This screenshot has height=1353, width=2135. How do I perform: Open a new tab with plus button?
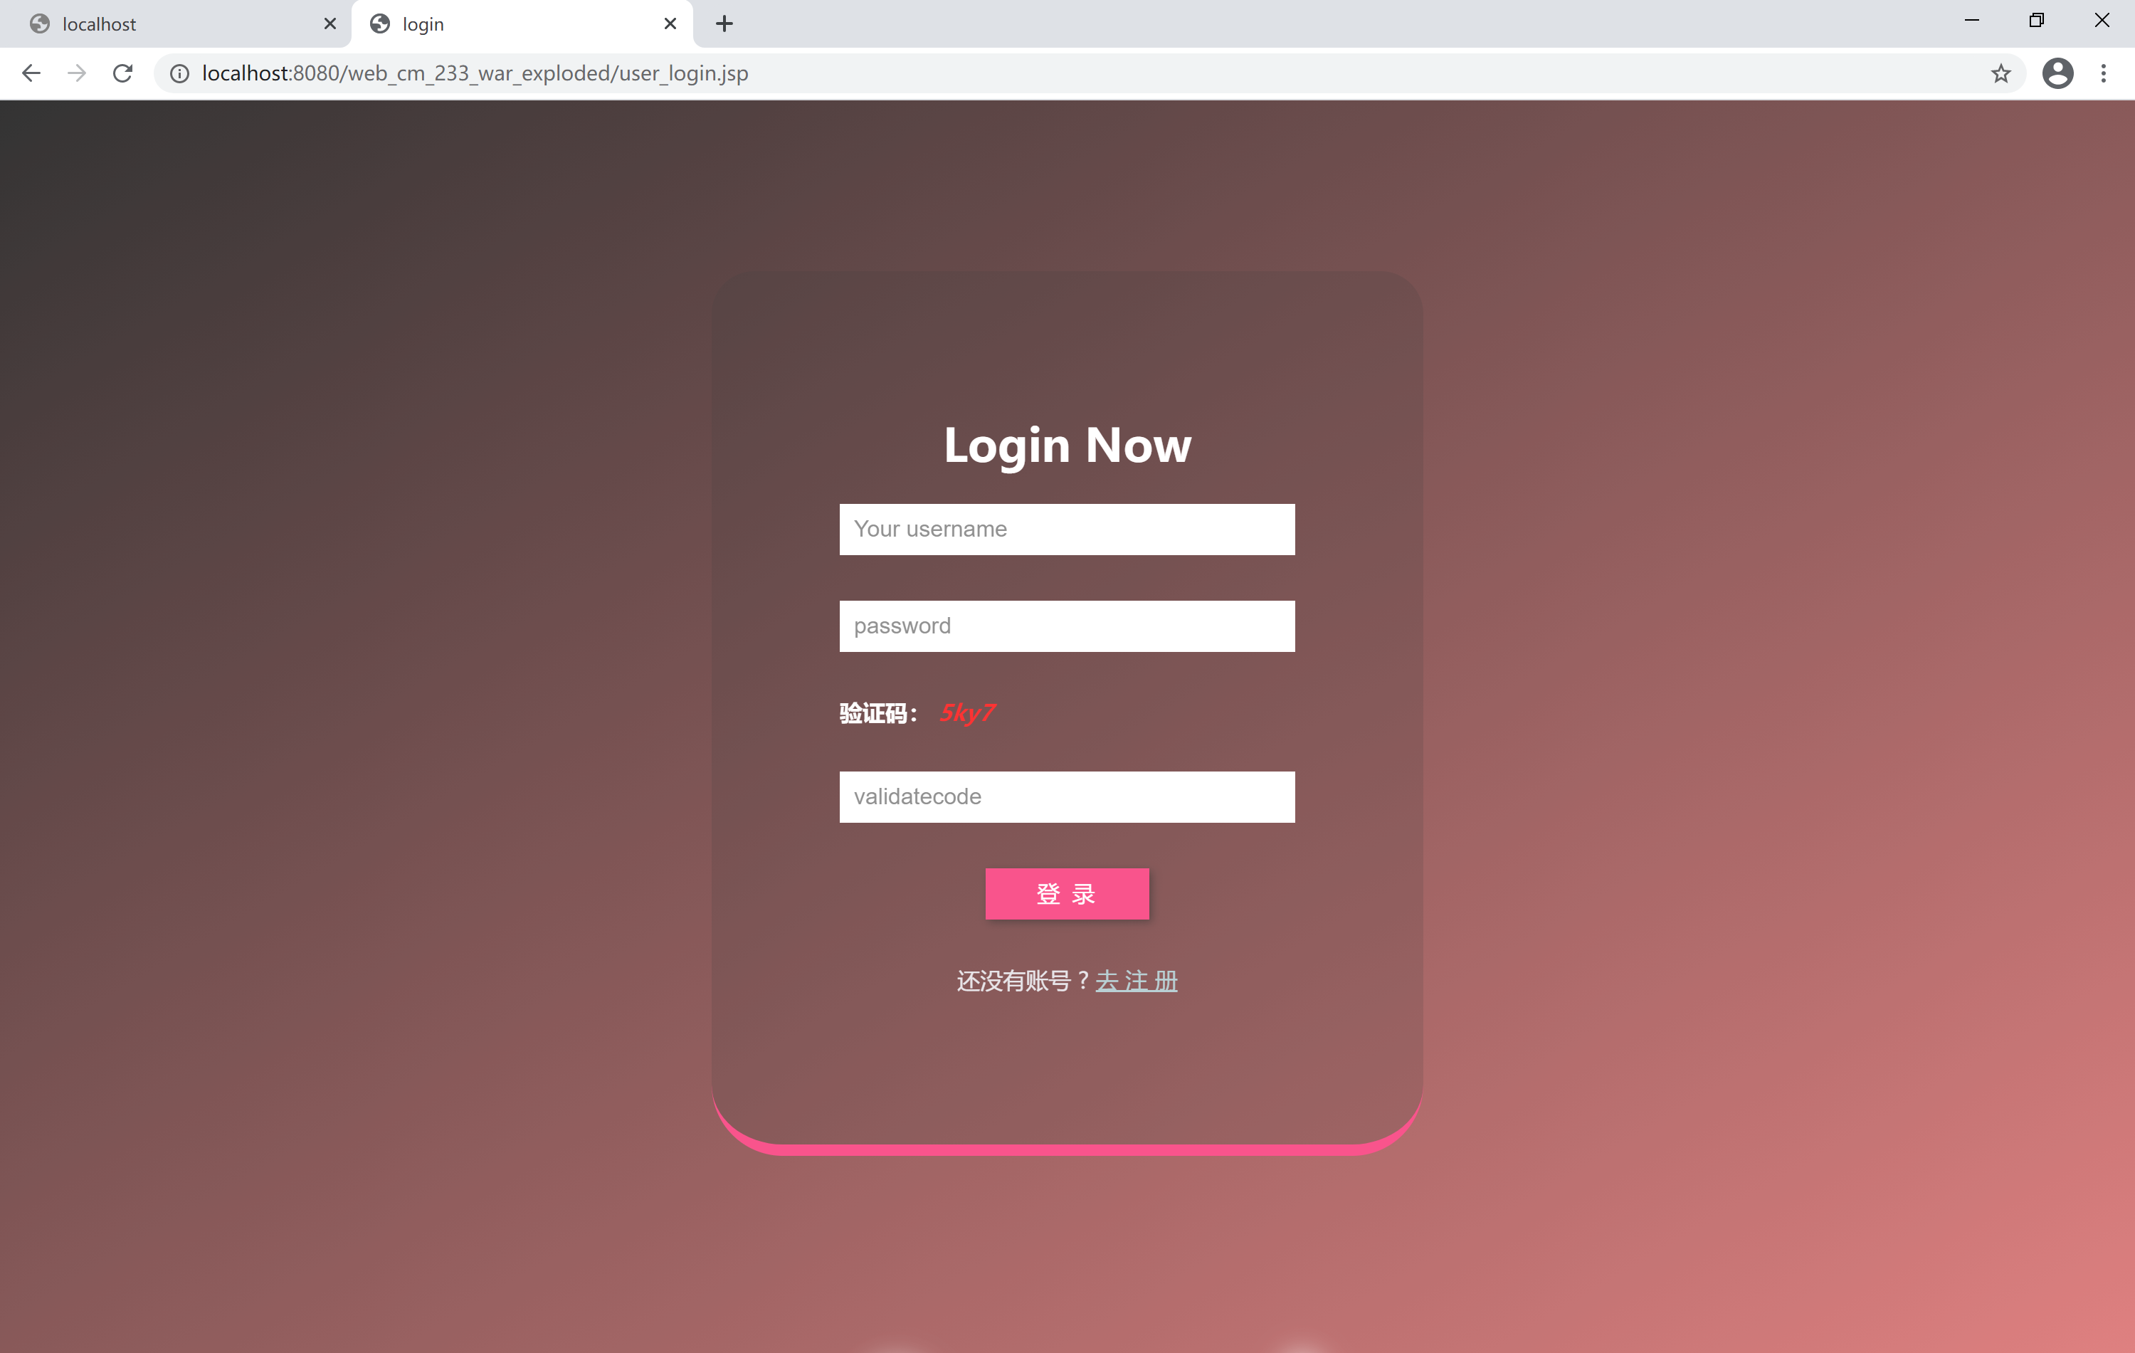tap(724, 24)
